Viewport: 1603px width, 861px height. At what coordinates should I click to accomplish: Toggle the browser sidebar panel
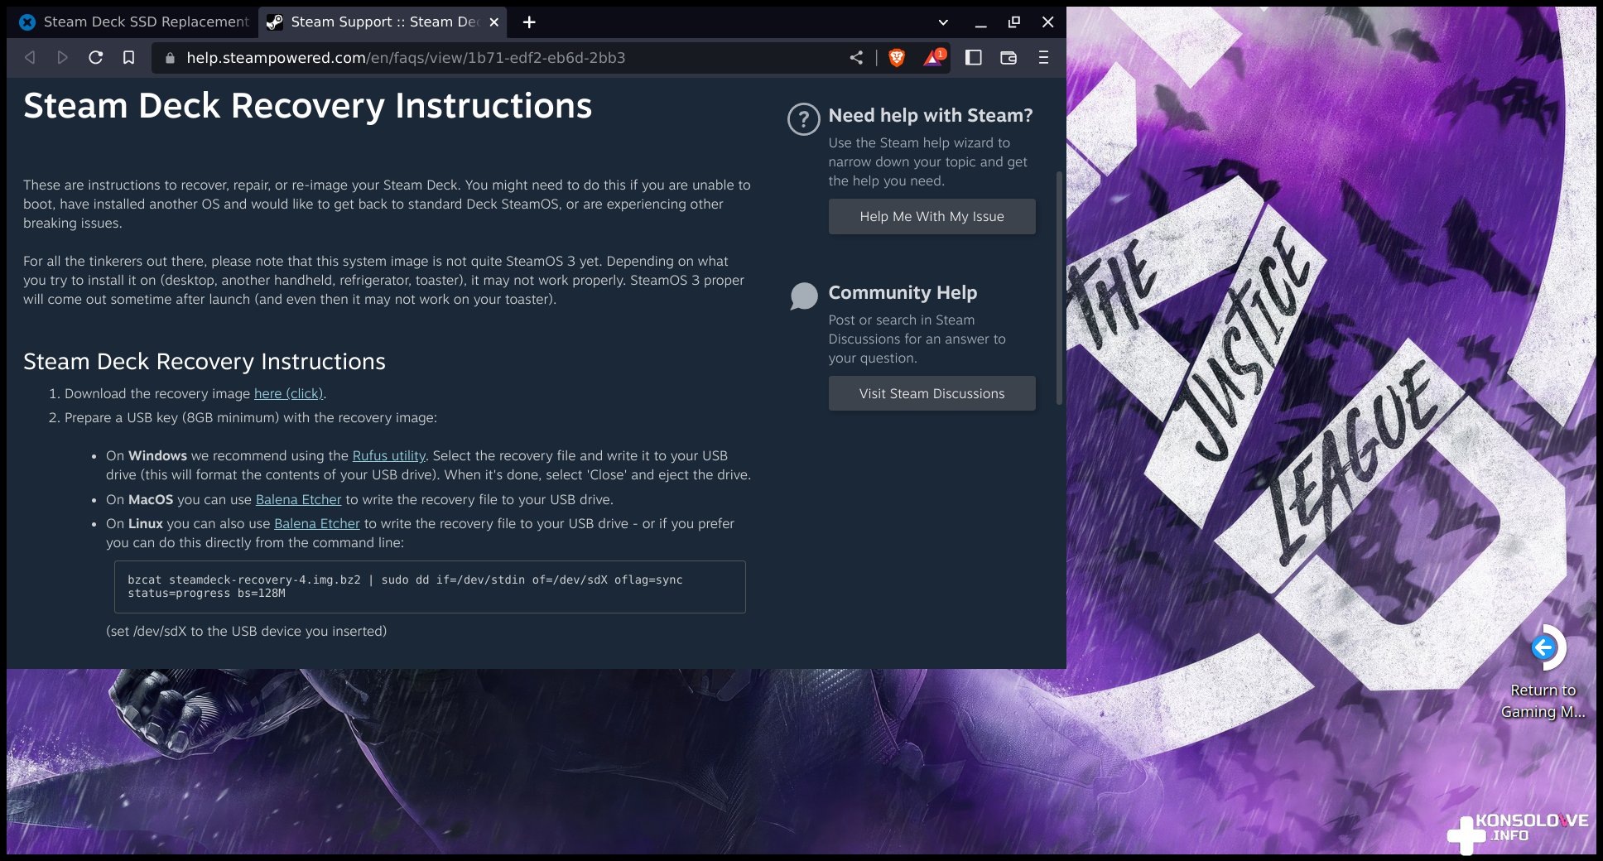click(974, 57)
